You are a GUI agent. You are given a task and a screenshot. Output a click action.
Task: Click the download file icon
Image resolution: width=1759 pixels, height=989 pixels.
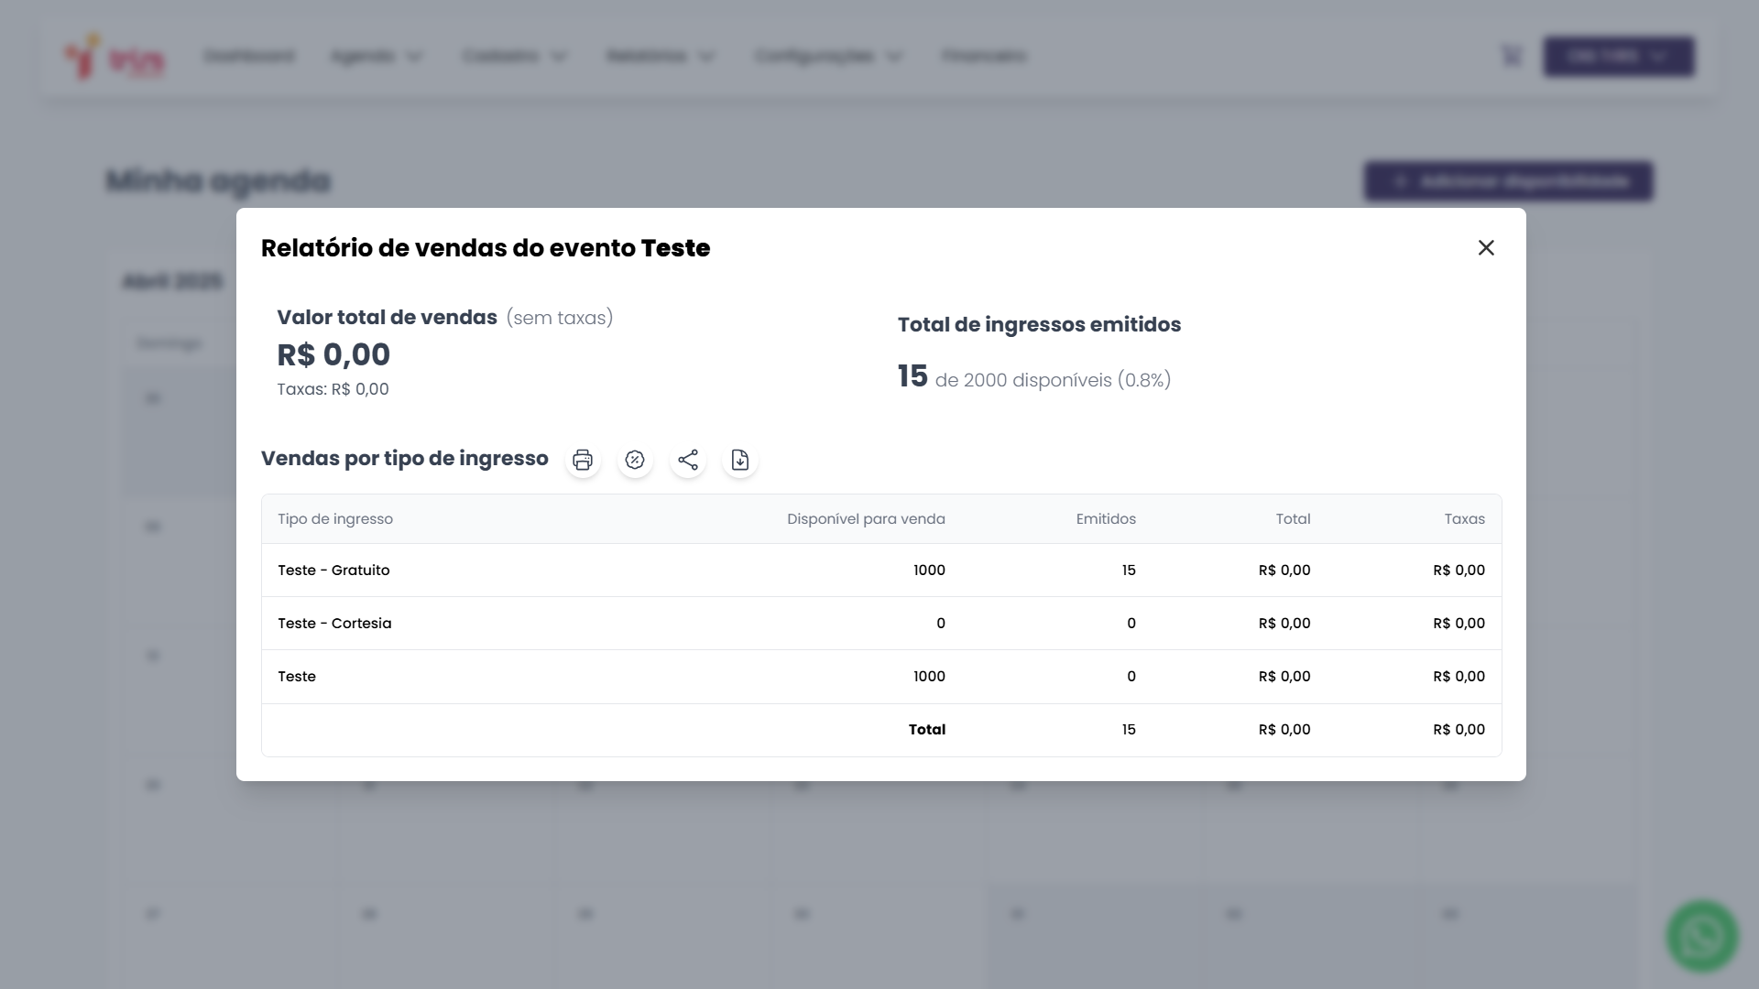click(740, 460)
